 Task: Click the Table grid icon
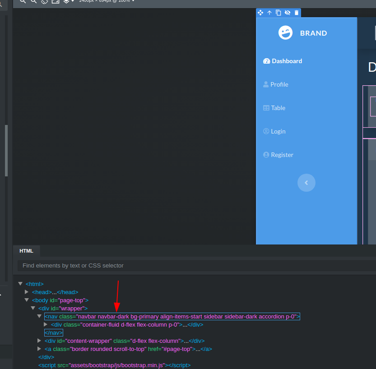pyautogui.click(x=266, y=108)
